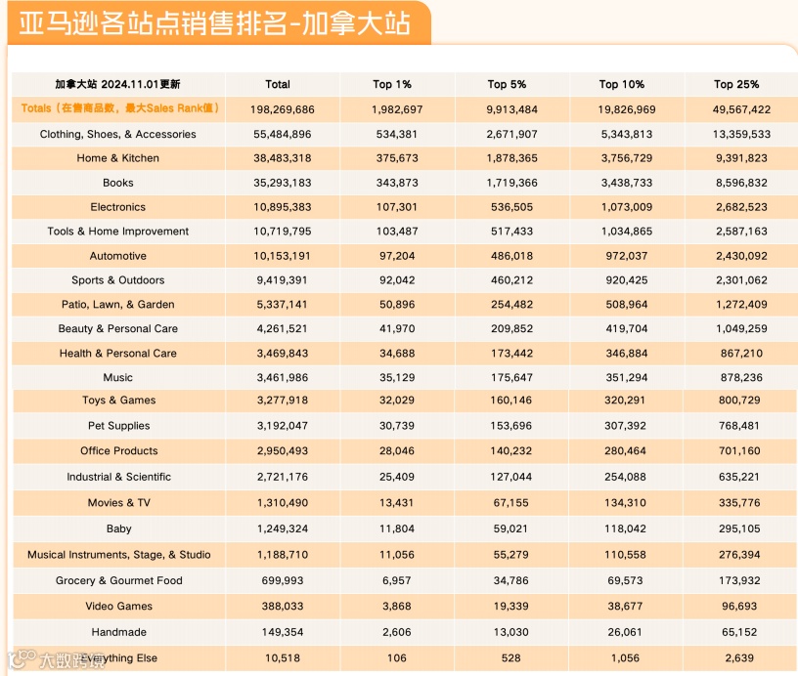This screenshot has width=798, height=676.
Task: Select the Baby category label
Action: (119, 528)
